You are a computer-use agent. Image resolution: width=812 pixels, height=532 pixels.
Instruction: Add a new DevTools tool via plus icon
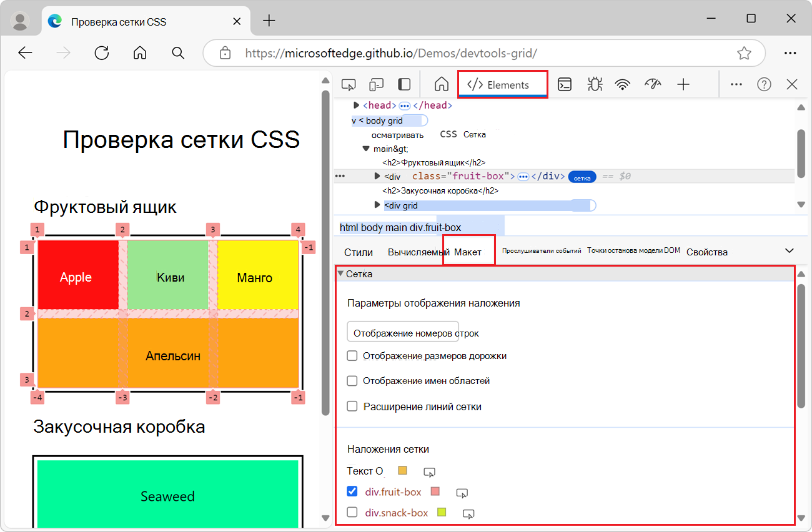click(683, 84)
